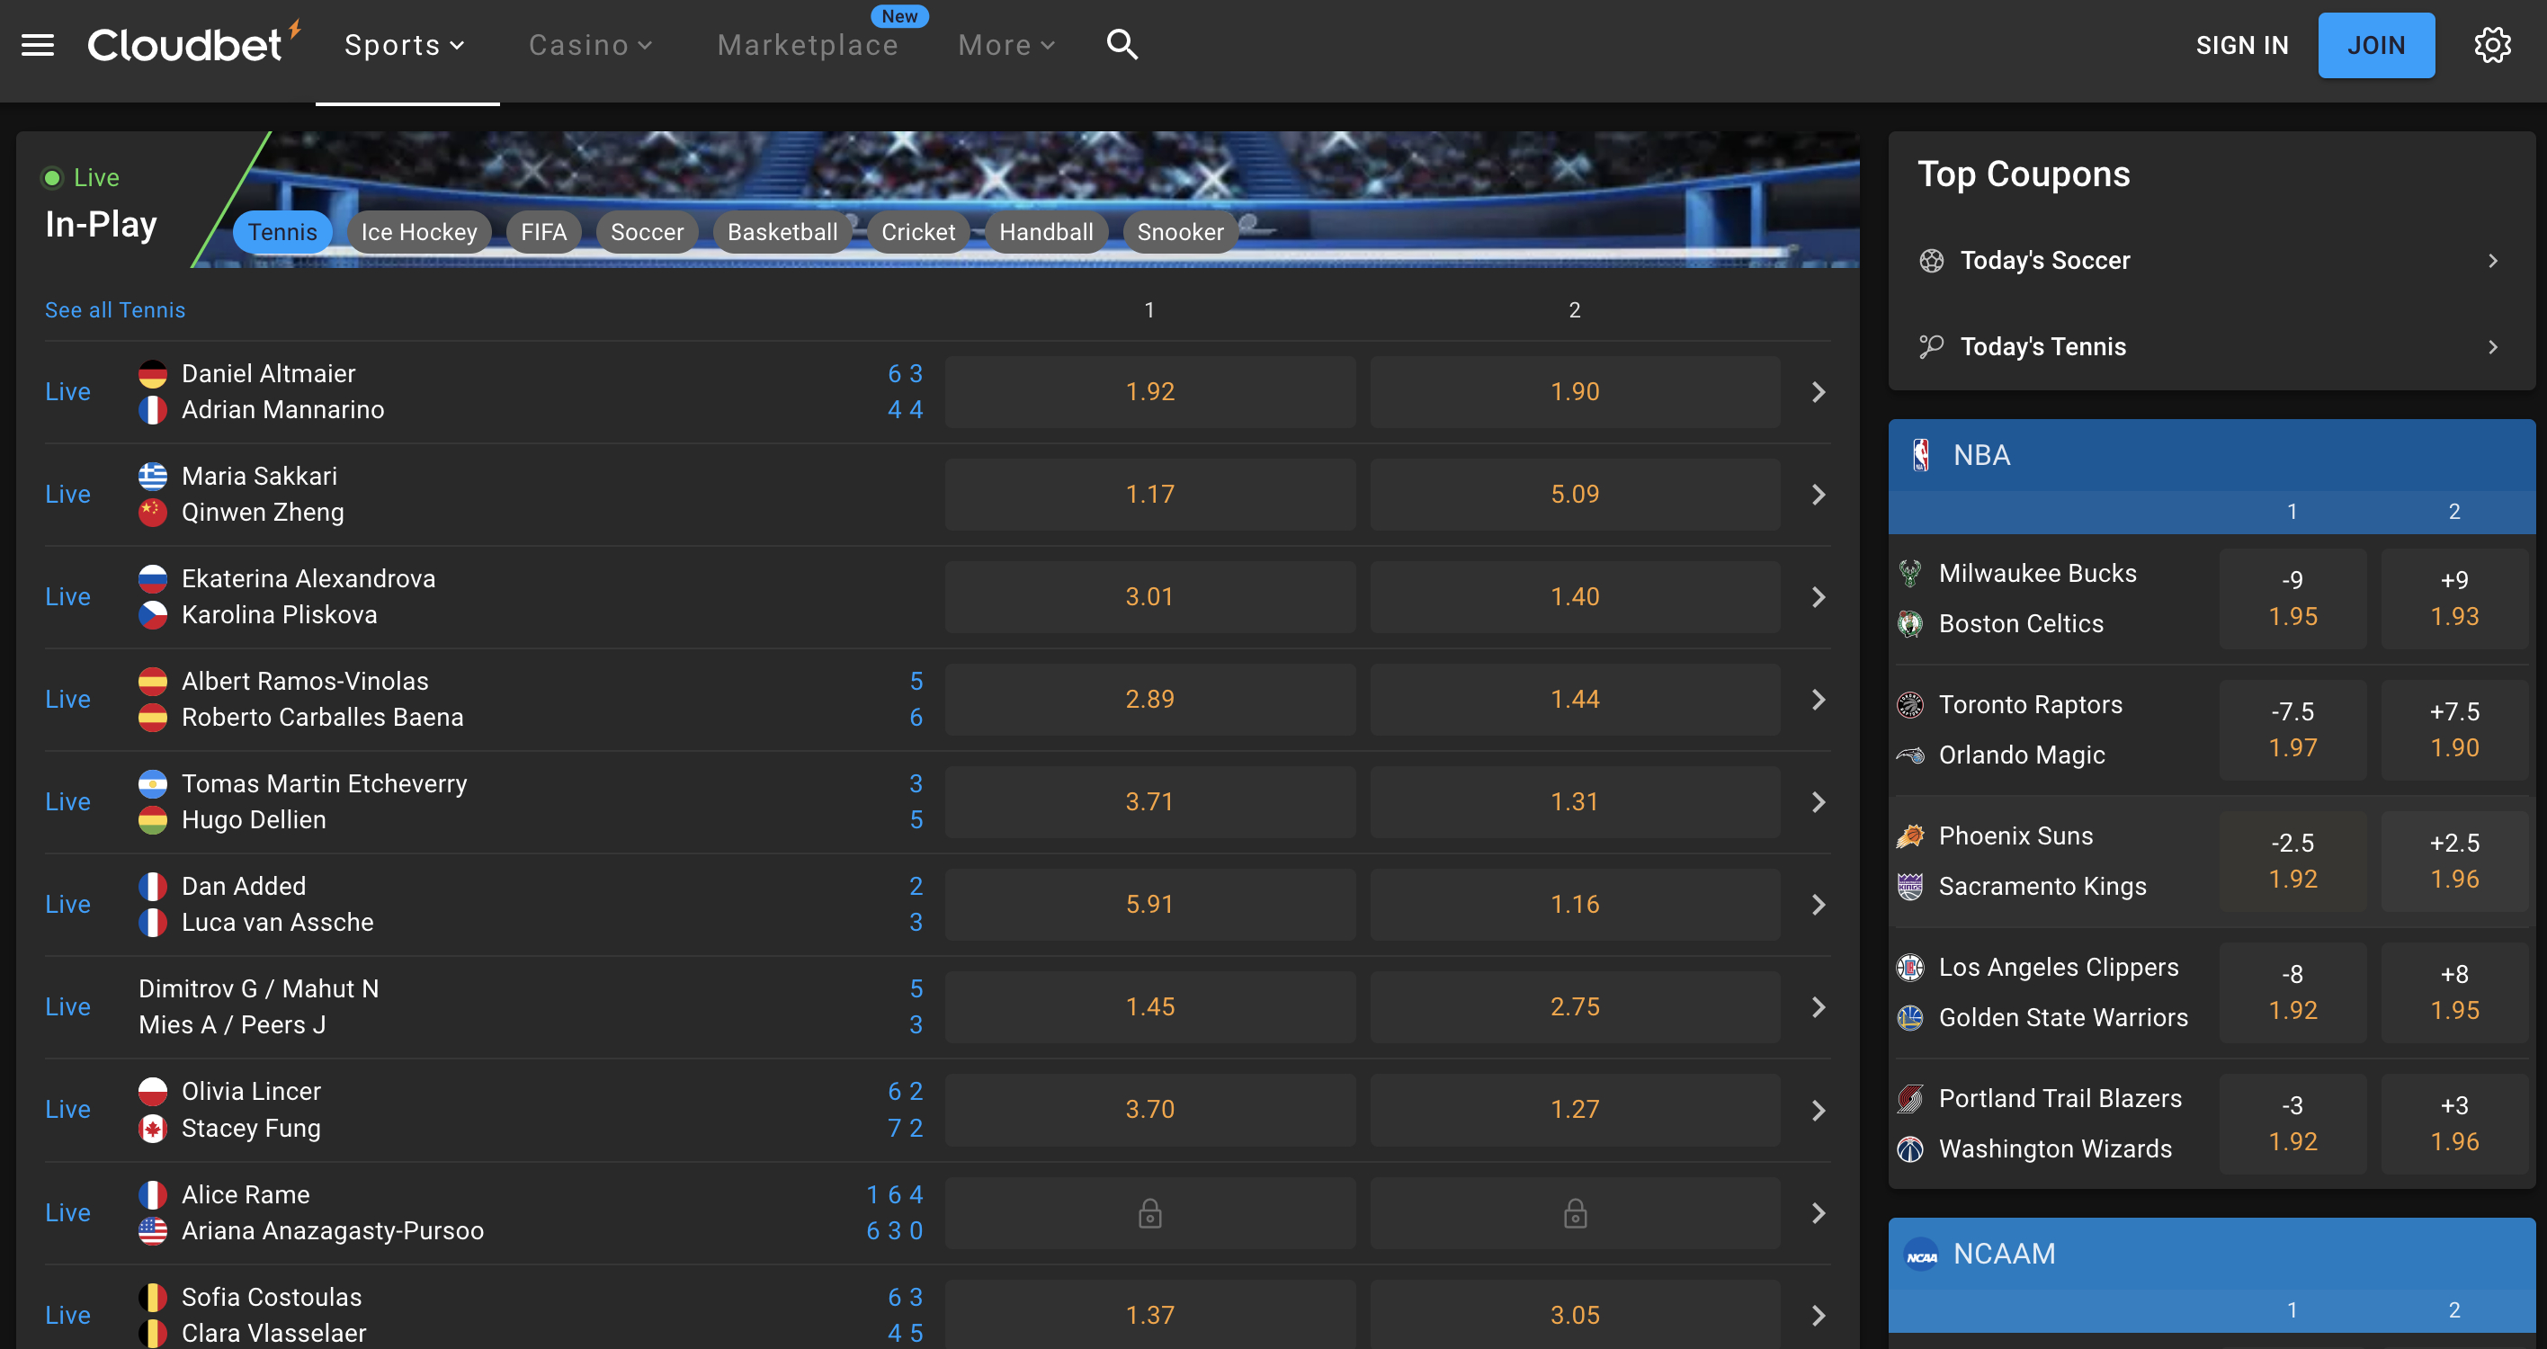
Task: Click the Phoenix Suns team logo
Action: tap(1910, 835)
